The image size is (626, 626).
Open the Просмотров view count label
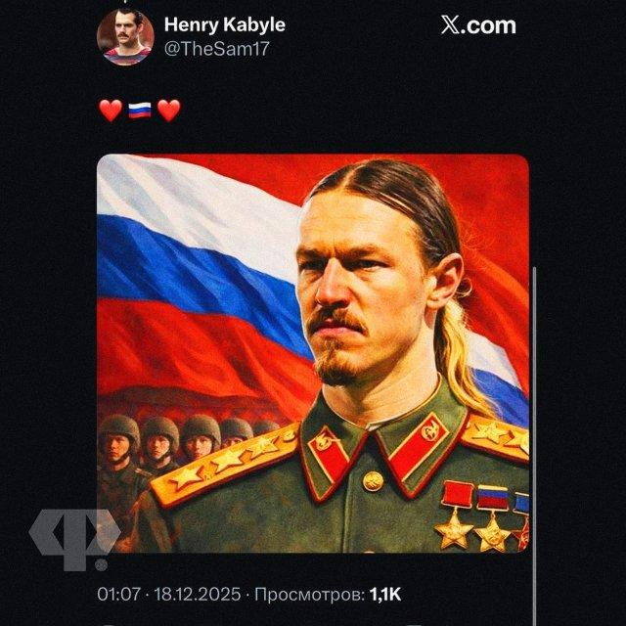(309, 594)
